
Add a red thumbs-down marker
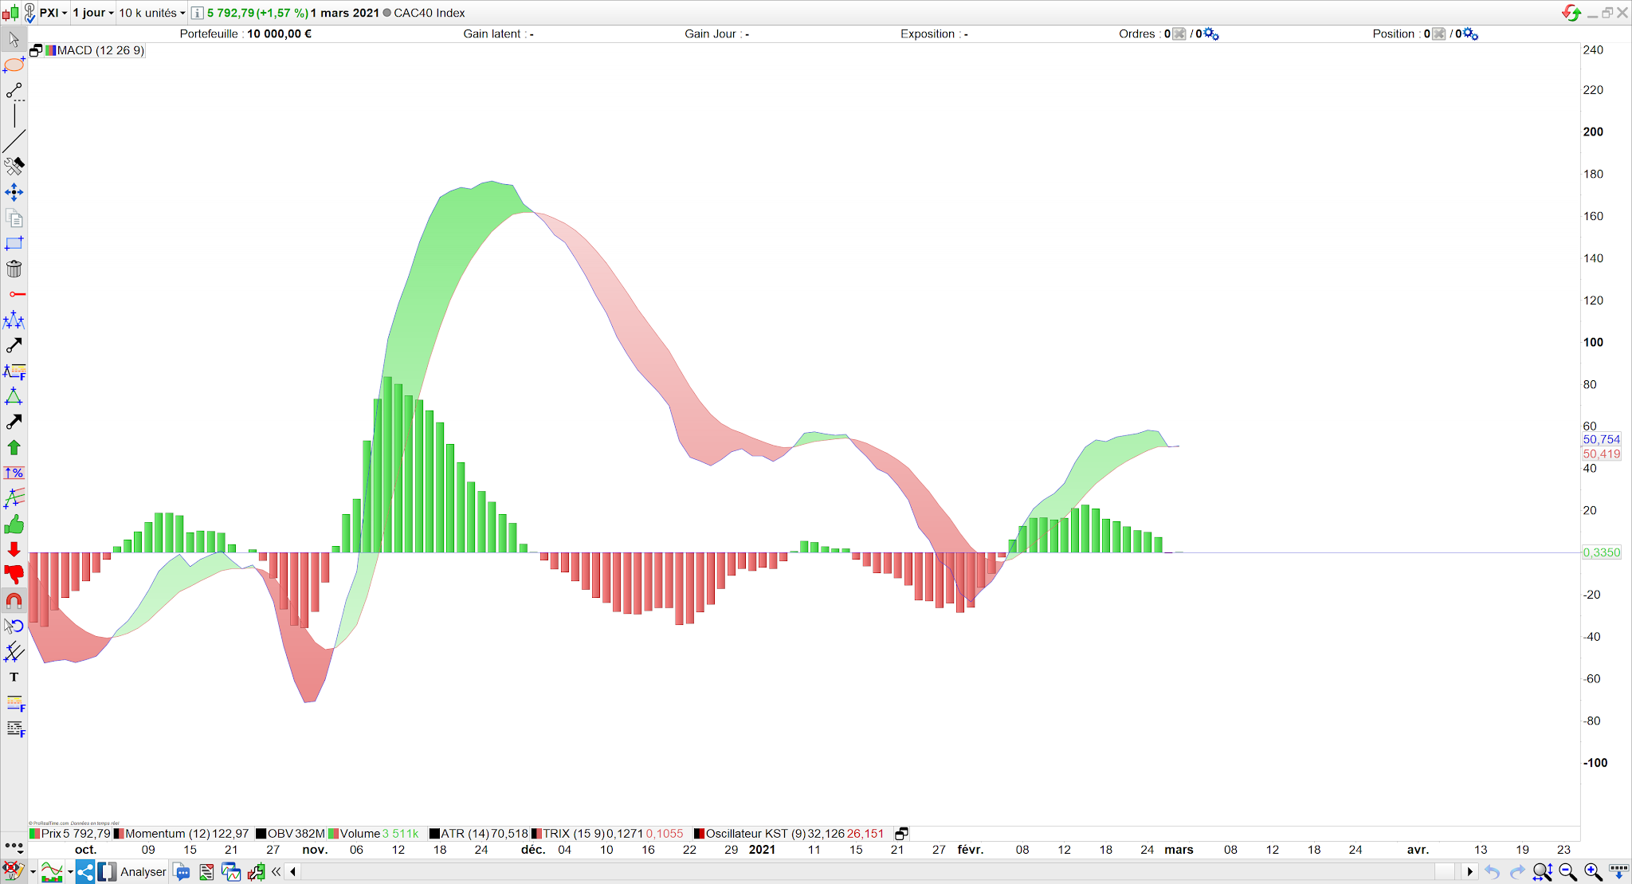(14, 575)
